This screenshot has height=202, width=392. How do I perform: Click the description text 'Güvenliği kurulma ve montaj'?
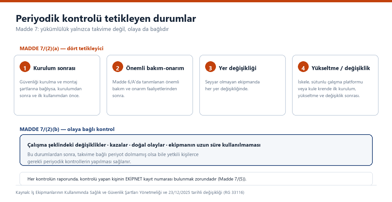point(51,89)
